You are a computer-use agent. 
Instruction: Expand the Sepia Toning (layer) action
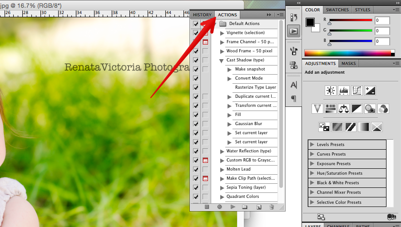click(222, 188)
